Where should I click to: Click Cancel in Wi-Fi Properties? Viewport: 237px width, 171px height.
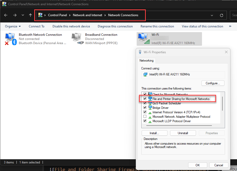(x=218, y=165)
